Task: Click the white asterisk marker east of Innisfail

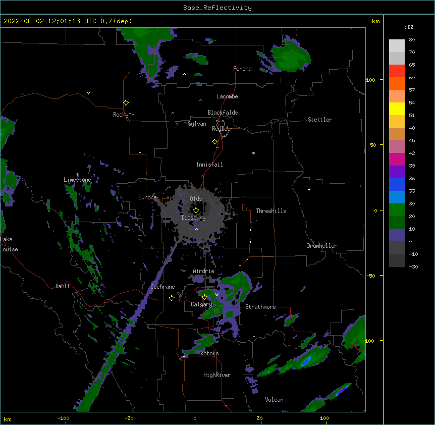Action: point(253,153)
